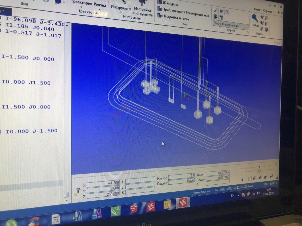
Task: Open the Вид ribbon group
Action: coord(24,4)
